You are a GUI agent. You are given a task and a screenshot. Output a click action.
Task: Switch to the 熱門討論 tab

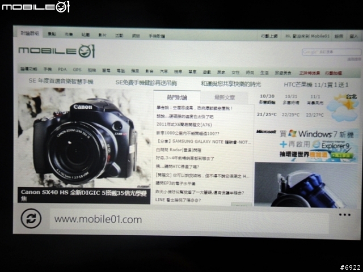177,97
